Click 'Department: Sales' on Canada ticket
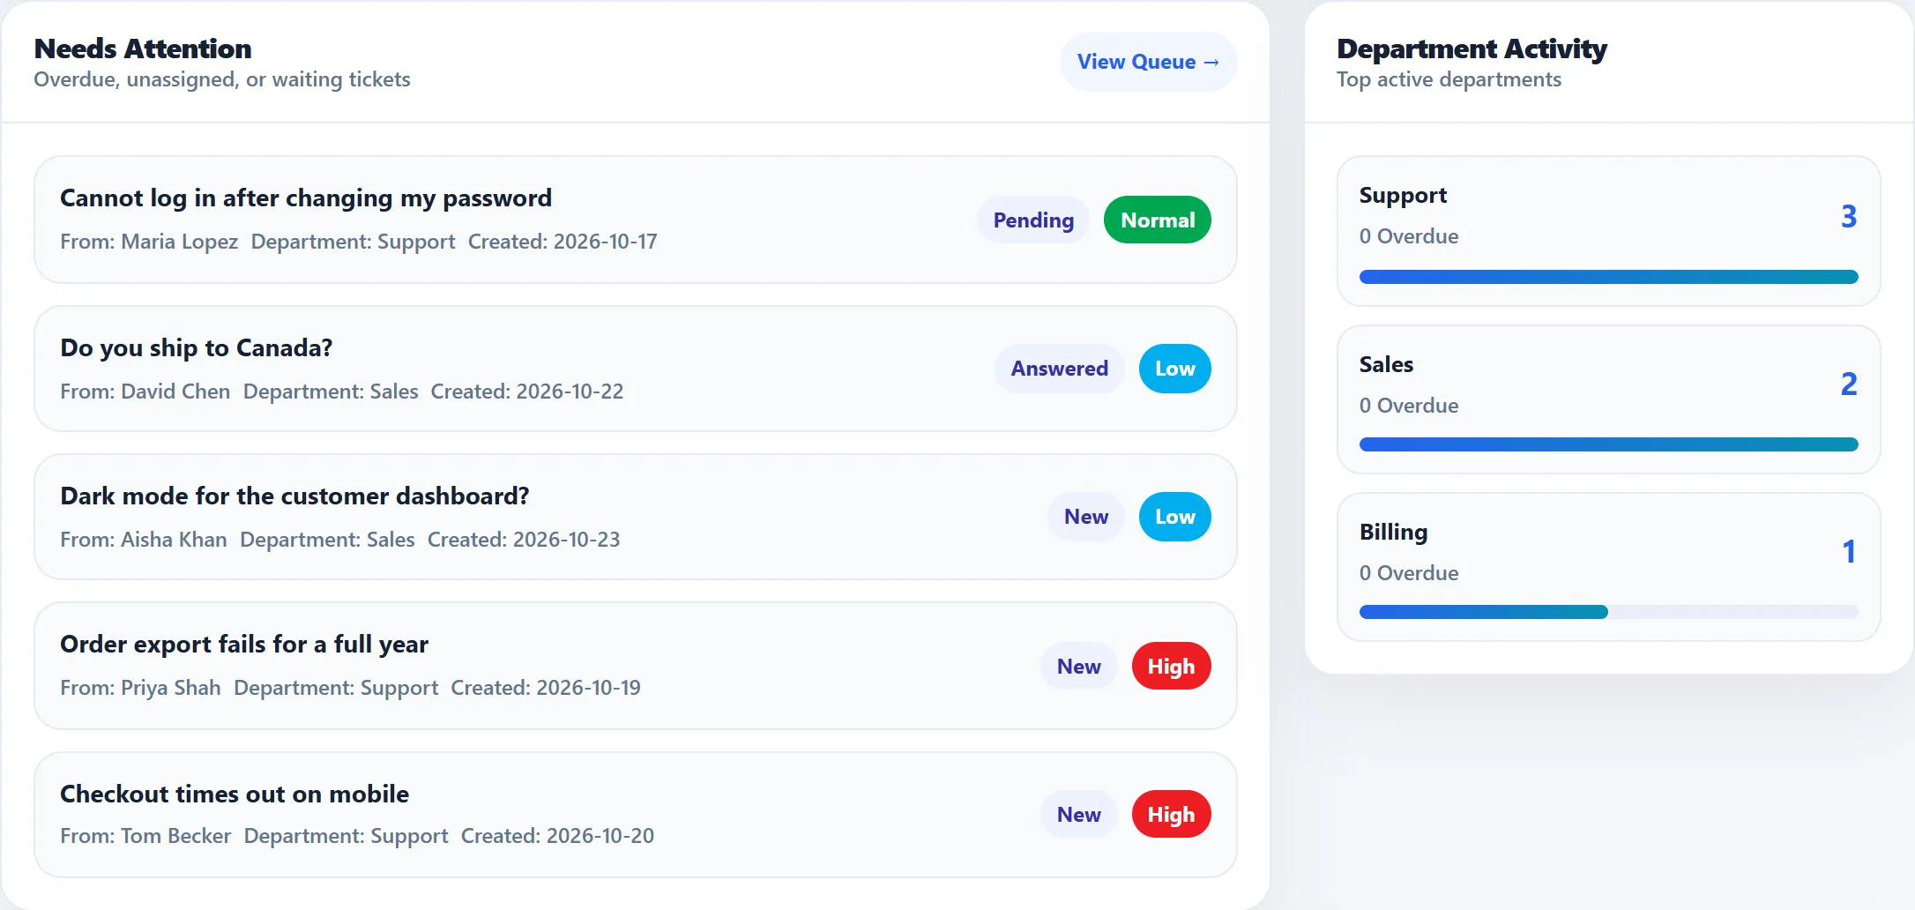The image size is (1915, 910). 331,392
